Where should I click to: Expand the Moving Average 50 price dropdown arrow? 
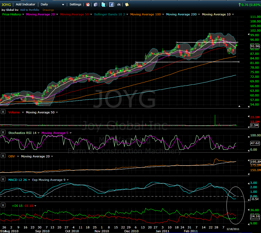click(x=91, y=15)
